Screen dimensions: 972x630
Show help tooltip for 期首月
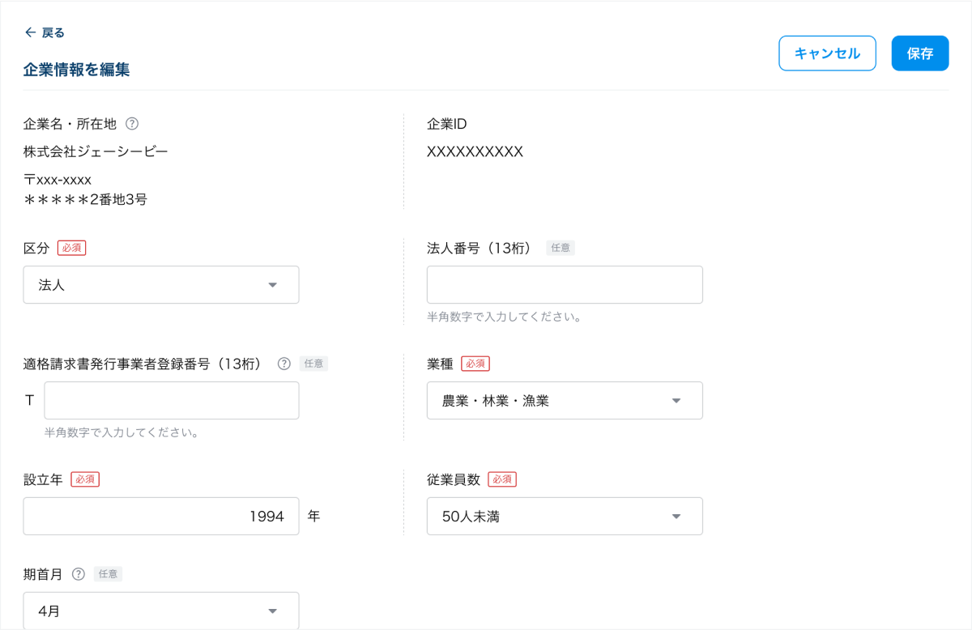pos(79,574)
